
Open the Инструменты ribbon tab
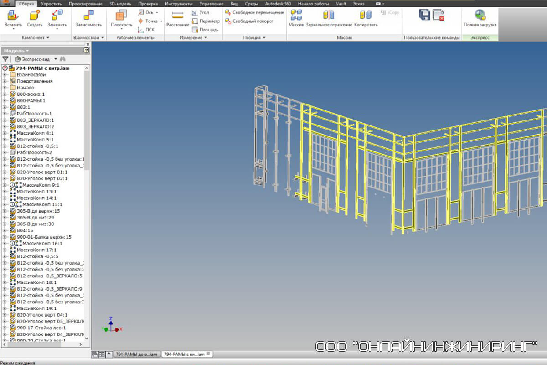179,3
